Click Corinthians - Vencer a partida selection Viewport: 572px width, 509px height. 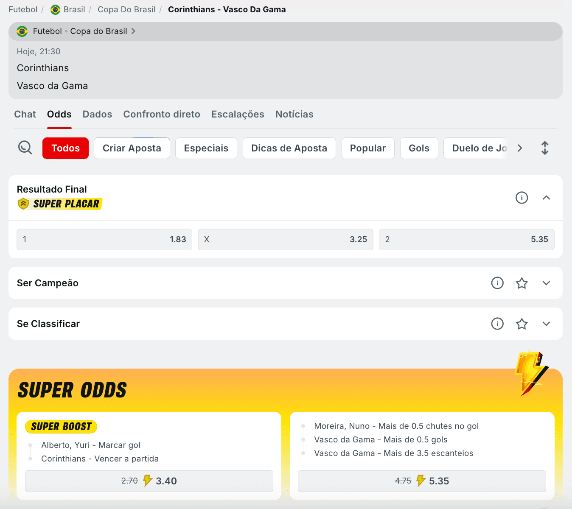[100, 459]
